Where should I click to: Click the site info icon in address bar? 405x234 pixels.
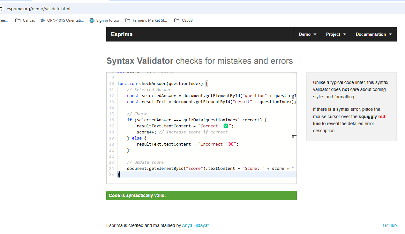[x=1, y=9]
